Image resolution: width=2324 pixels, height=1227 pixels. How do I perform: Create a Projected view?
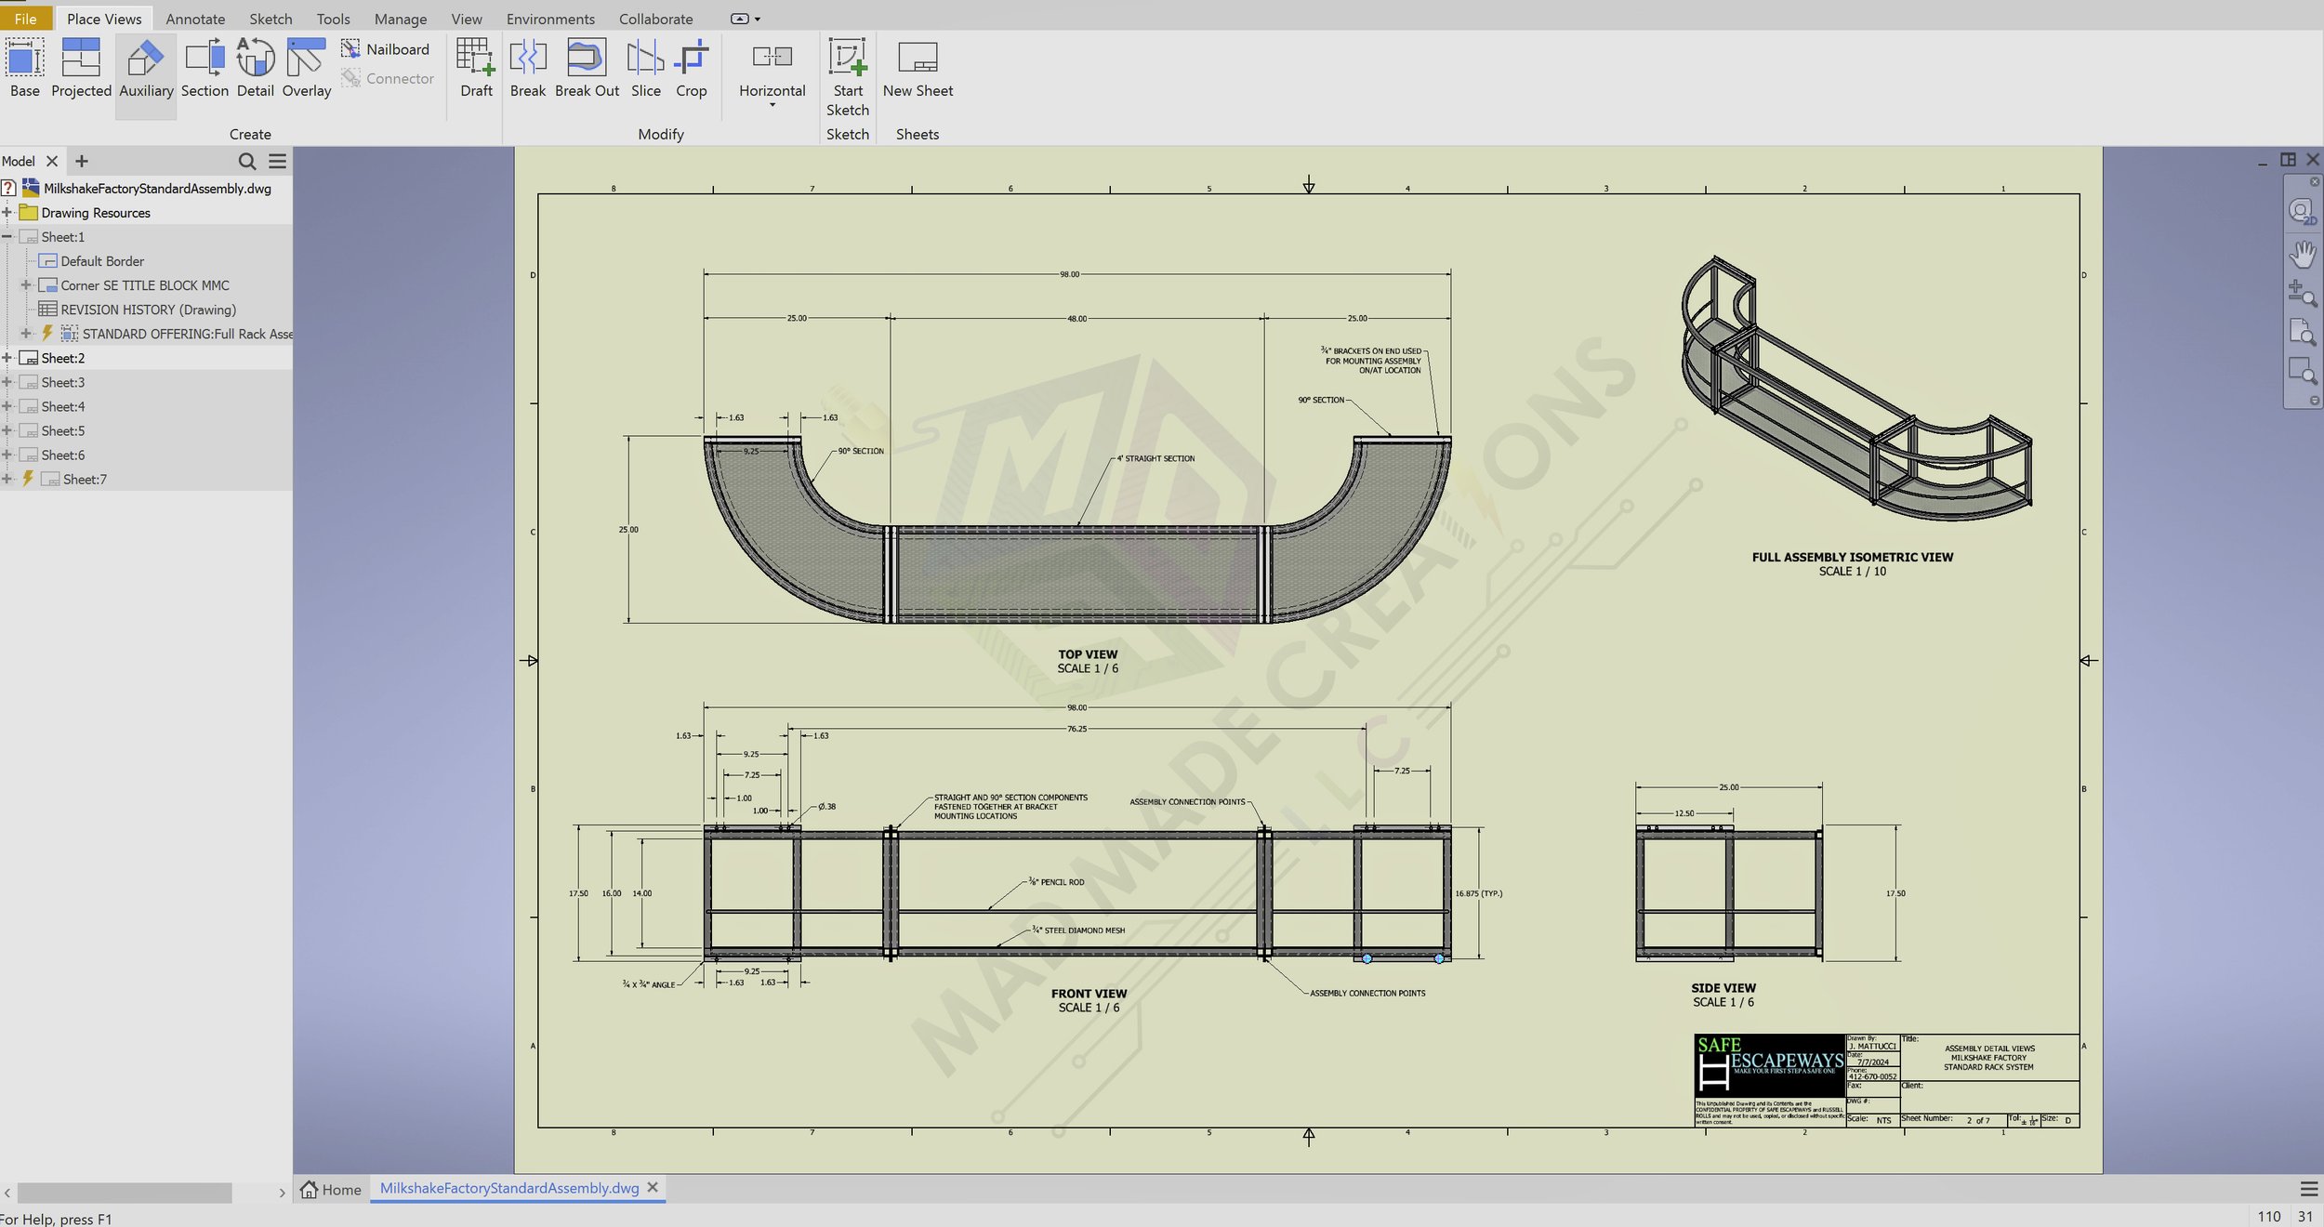[81, 68]
